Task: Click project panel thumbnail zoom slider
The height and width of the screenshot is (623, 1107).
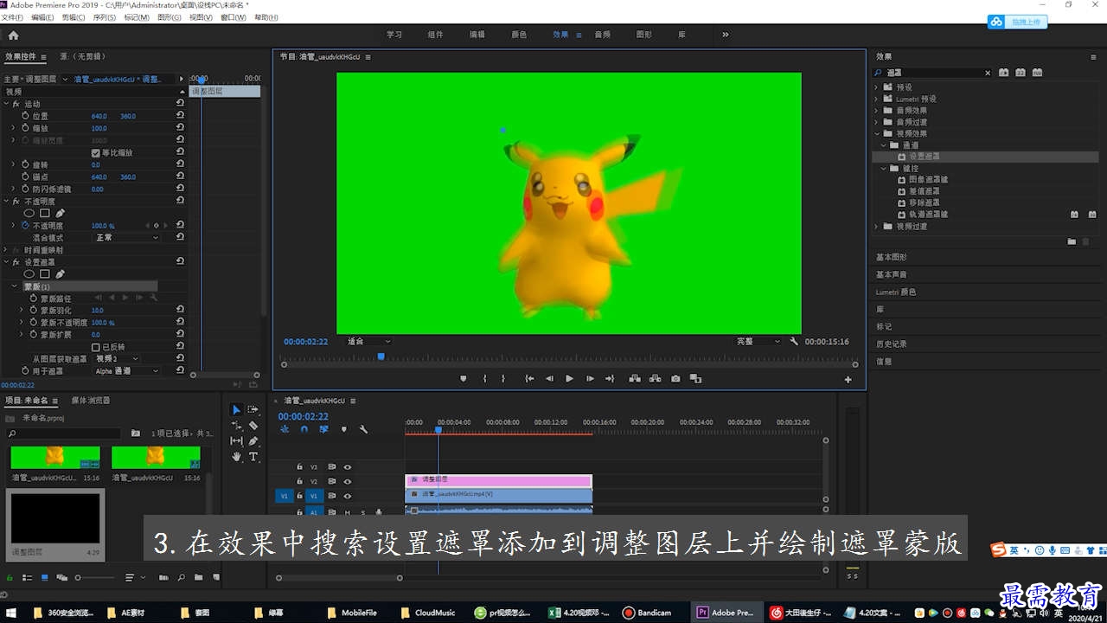Action: tap(78, 577)
